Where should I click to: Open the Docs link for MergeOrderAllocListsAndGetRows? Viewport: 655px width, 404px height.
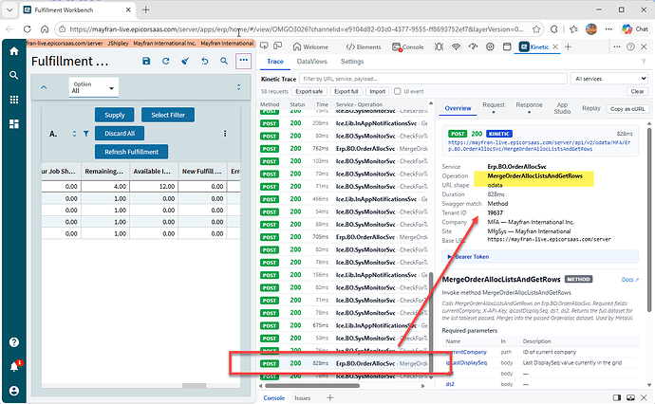click(630, 280)
